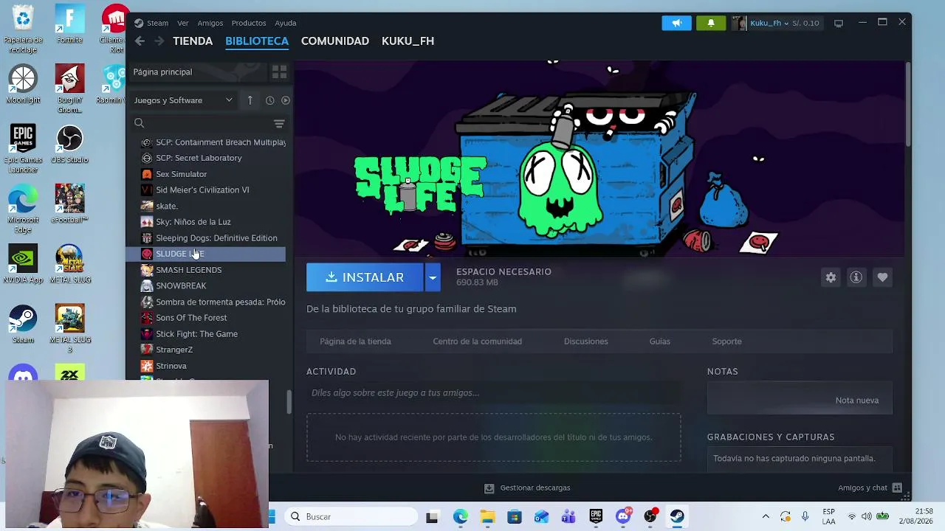
Task: Go back with the navigation arrow
Action: point(140,41)
